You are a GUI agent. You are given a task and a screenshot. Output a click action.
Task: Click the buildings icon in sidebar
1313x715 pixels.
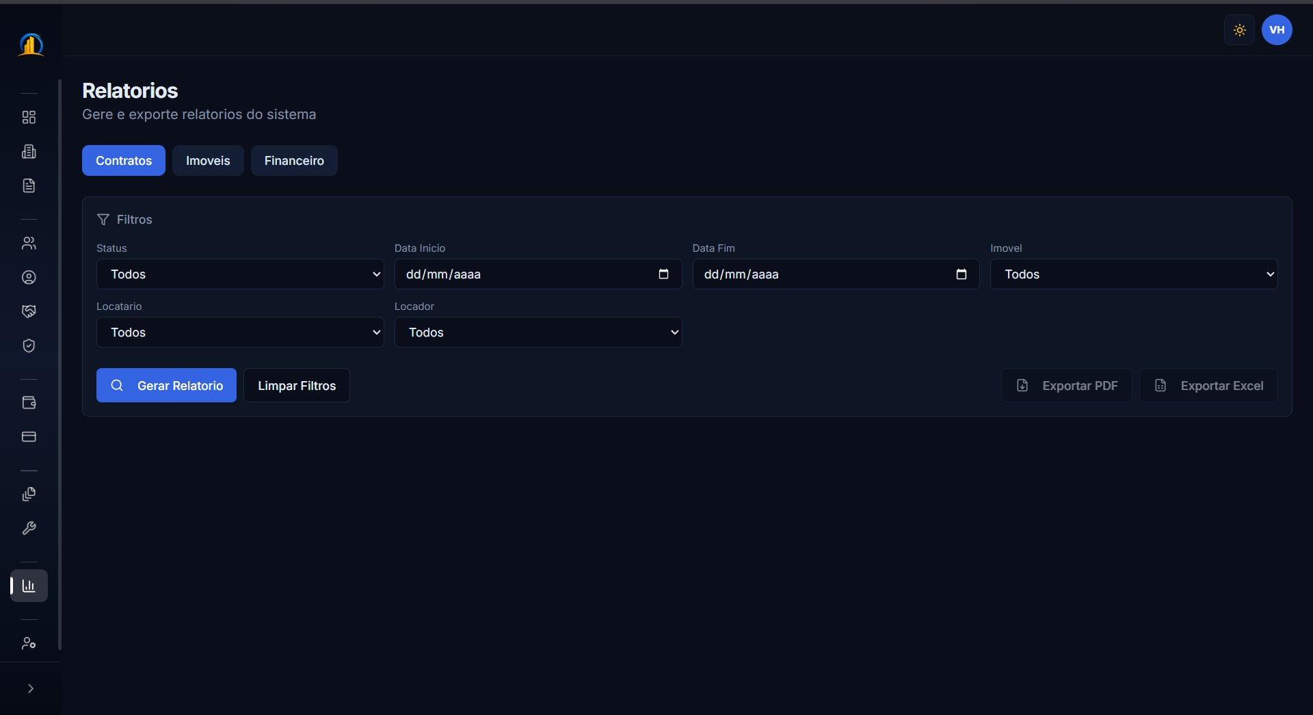(29, 152)
